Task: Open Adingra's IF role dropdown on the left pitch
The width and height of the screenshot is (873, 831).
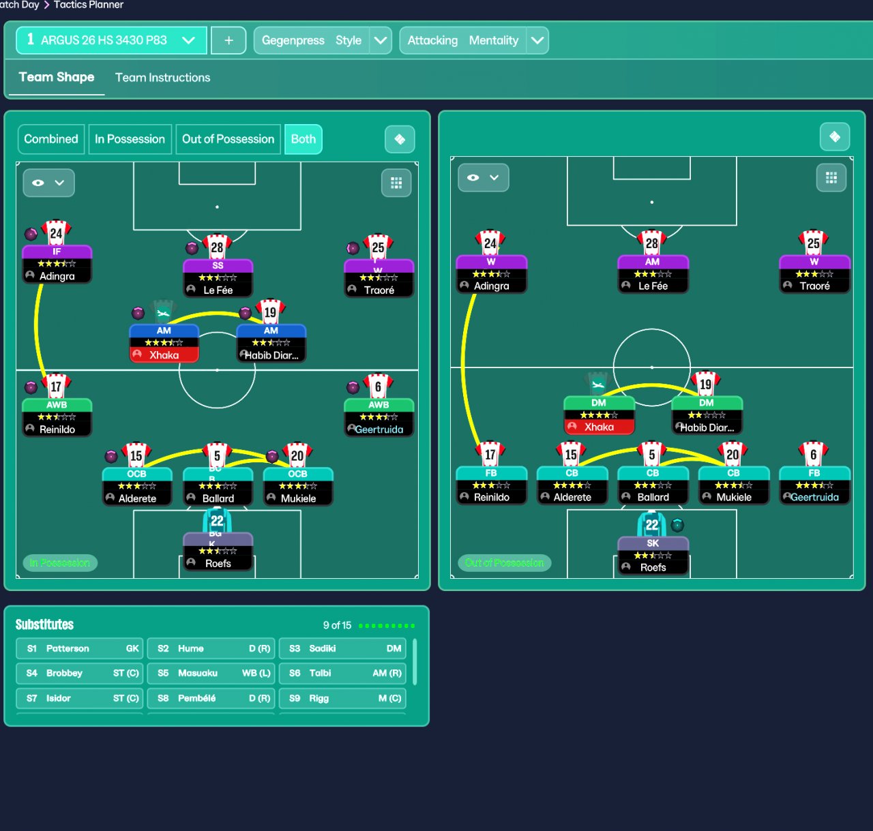Action: coord(57,252)
